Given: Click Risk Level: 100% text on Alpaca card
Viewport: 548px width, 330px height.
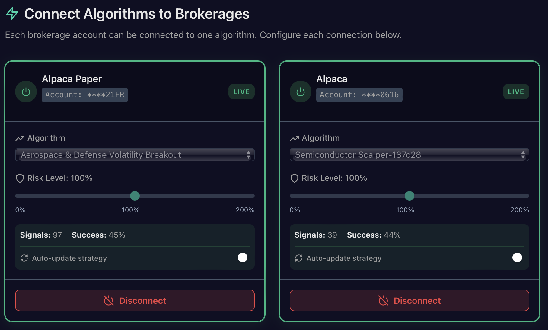Looking at the screenshot, I should (x=334, y=178).
